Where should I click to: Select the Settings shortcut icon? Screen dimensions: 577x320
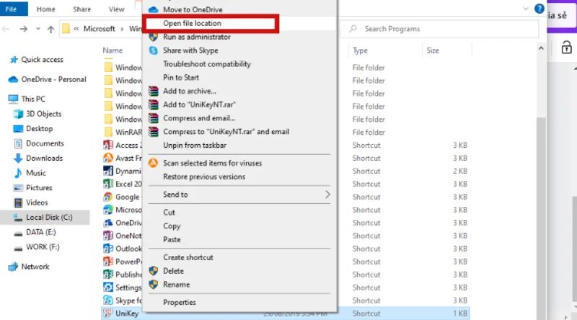click(108, 288)
